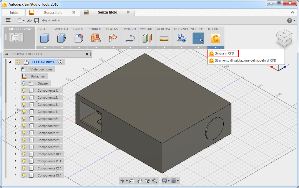The height and width of the screenshot is (188, 299).
Task: Select the Unità: mm tree item
Action: 34,76
